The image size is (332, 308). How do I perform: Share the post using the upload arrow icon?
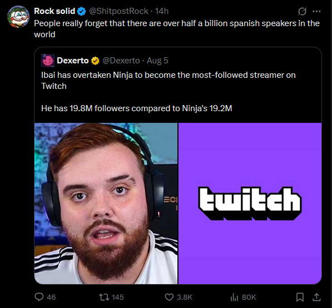coord(316,297)
